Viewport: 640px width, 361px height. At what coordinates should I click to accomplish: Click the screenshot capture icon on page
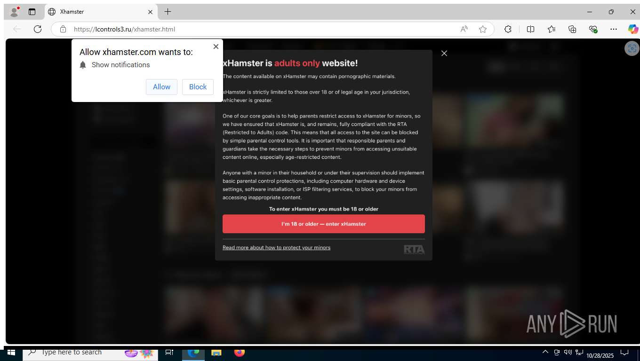pos(632,48)
